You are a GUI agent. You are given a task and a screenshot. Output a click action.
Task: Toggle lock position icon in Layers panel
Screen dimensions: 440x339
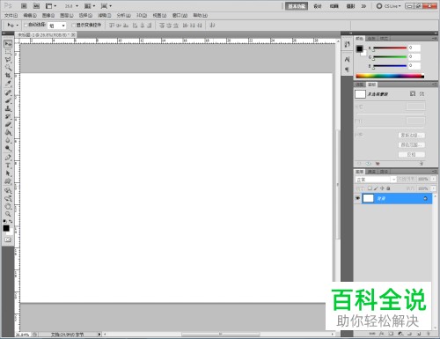pos(382,188)
